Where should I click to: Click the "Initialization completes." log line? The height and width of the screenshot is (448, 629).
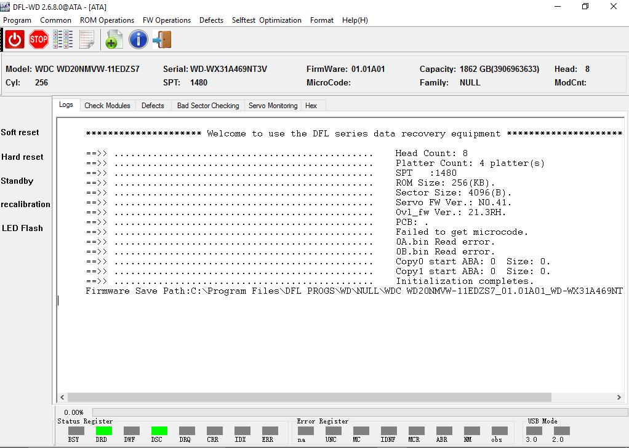click(465, 281)
